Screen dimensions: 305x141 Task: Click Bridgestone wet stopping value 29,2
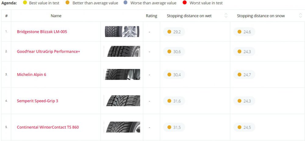point(174,32)
